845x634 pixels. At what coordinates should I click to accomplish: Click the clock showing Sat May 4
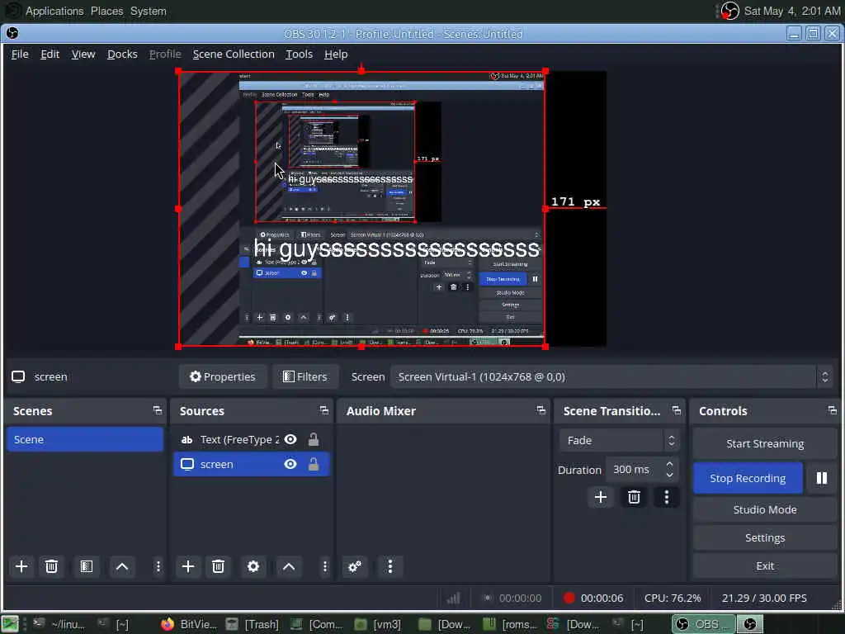click(x=791, y=11)
